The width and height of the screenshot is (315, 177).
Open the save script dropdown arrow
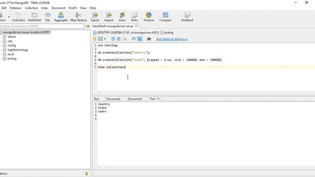pyautogui.click(x=105, y=39)
